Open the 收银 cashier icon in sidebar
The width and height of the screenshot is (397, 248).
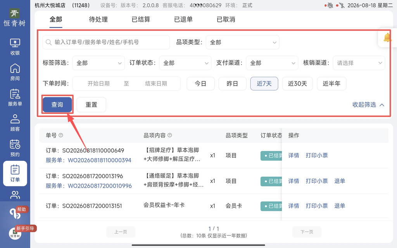pos(15,47)
